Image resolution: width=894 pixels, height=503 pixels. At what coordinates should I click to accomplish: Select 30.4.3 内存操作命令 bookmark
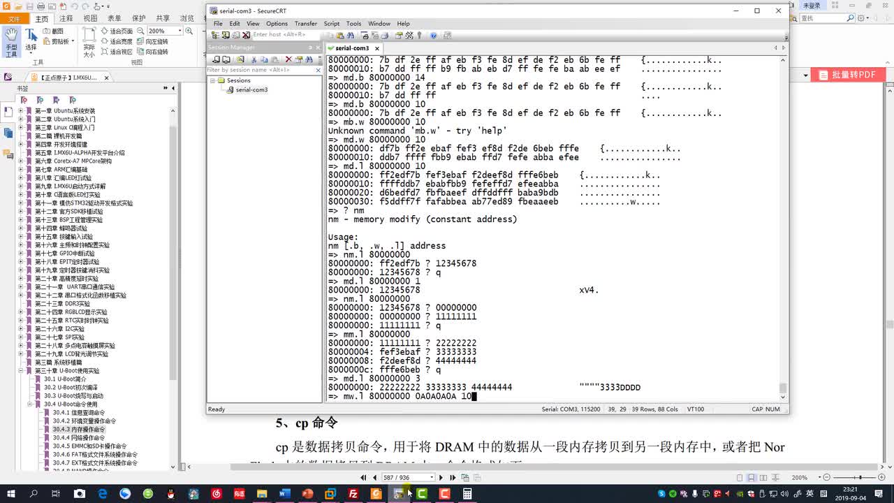click(79, 430)
